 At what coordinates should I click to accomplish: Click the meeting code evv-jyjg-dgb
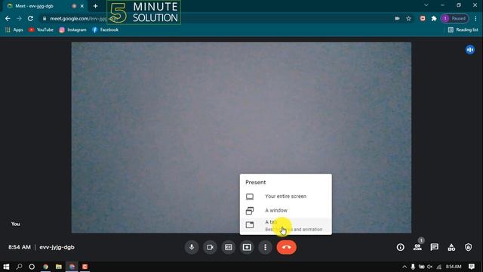tap(57, 247)
